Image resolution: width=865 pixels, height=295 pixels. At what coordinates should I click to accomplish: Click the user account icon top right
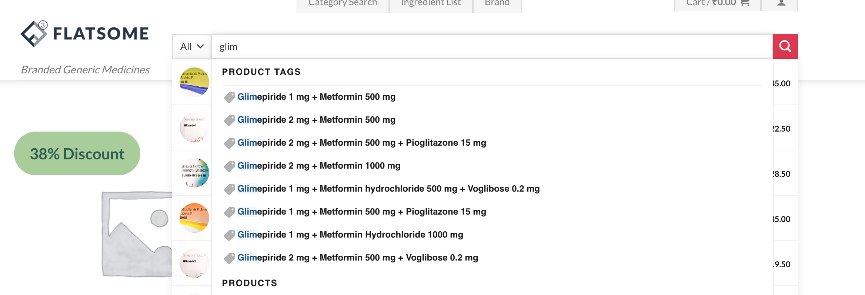(x=779, y=2)
